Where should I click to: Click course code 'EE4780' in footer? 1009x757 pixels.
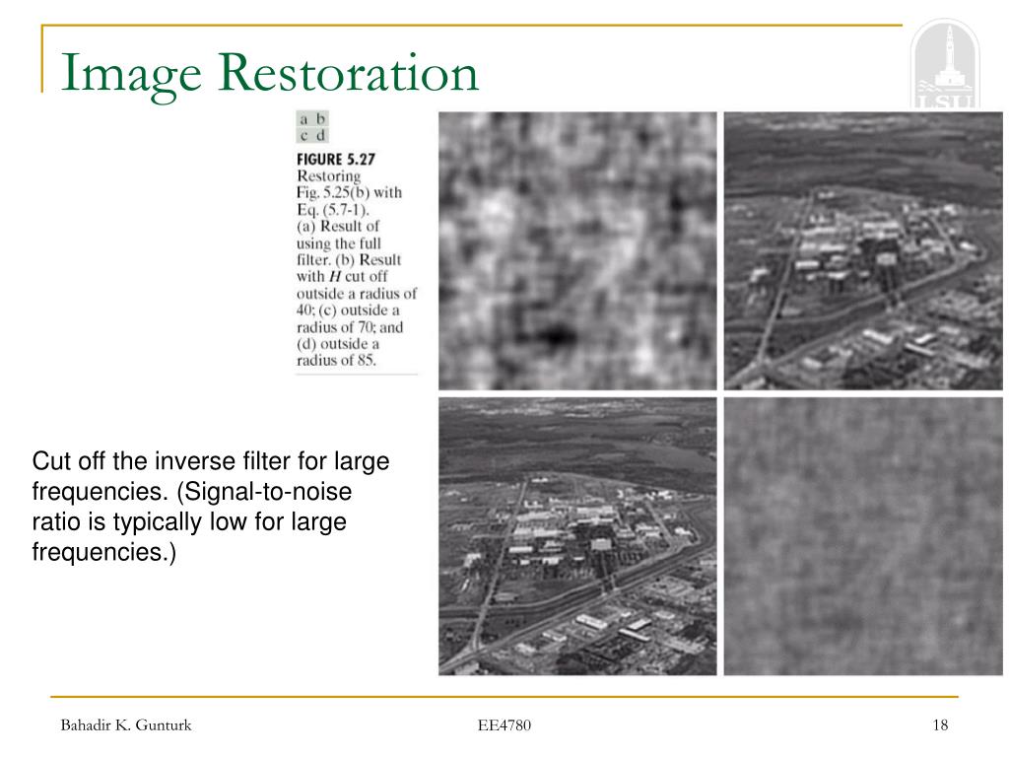[x=504, y=725]
